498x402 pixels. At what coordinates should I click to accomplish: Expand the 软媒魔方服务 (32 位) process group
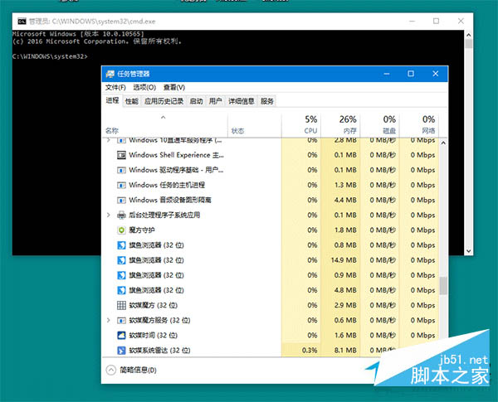pyautogui.click(x=109, y=321)
